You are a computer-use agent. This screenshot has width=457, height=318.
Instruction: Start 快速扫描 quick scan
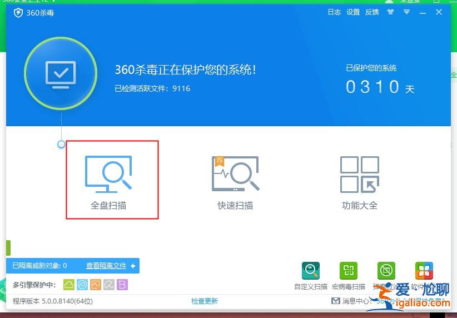tap(235, 182)
